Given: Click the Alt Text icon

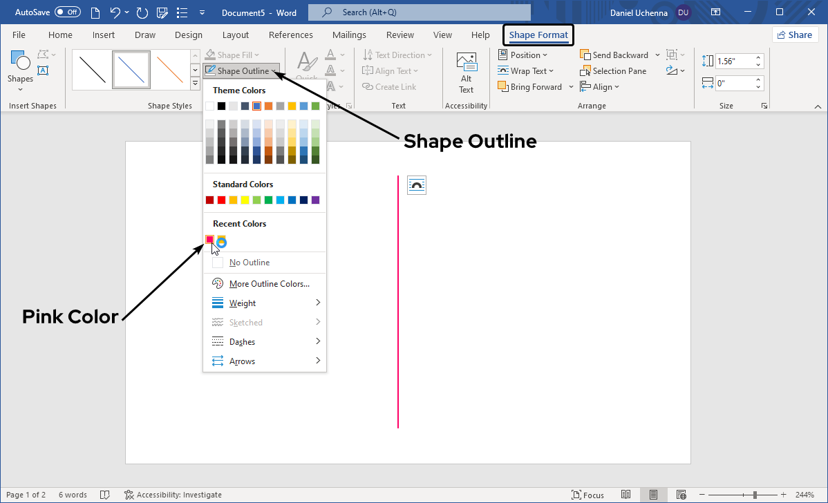Looking at the screenshot, I should 467,73.
